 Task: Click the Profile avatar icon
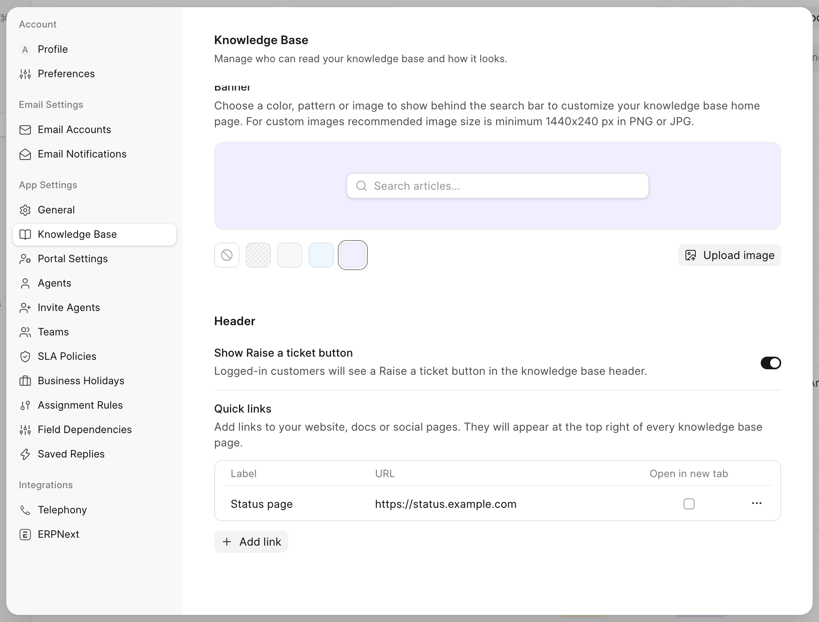[x=25, y=50]
